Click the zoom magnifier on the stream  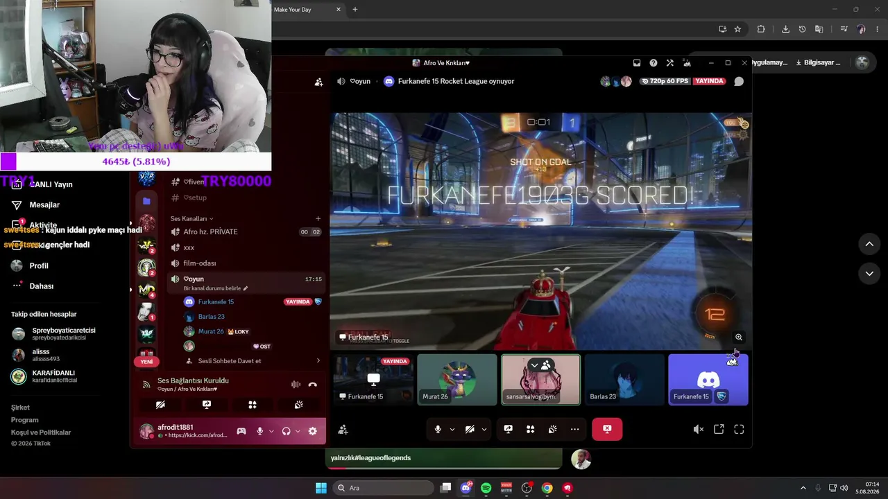tap(739, 338)
